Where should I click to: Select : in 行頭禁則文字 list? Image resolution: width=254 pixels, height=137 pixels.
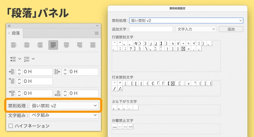click(120, 48)
